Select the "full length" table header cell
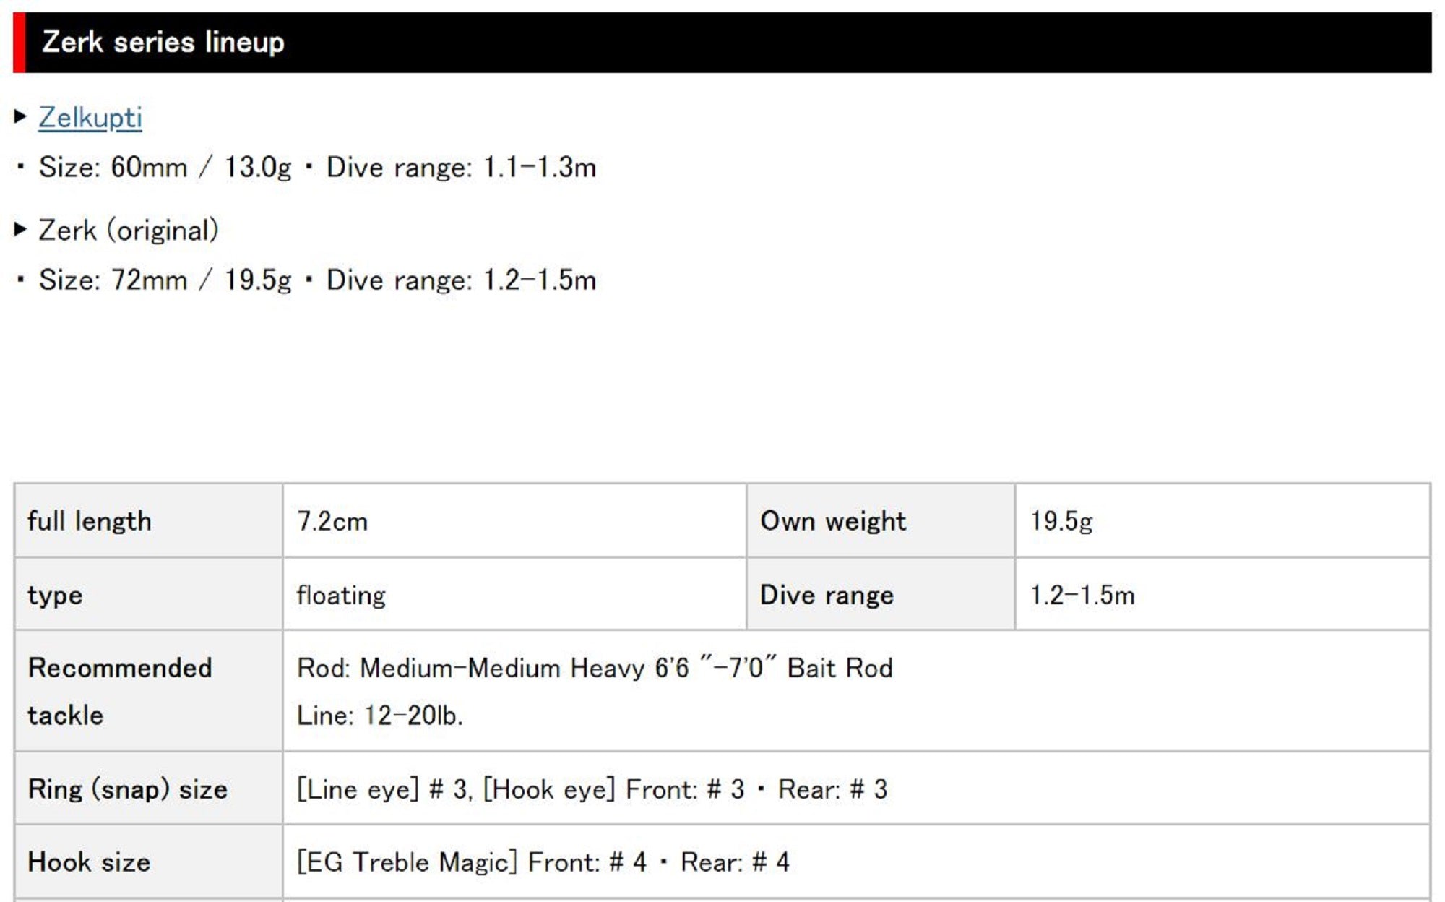The width and height of the screenshot is (1445, 902). pyautogui.click(x=148, y=520)
